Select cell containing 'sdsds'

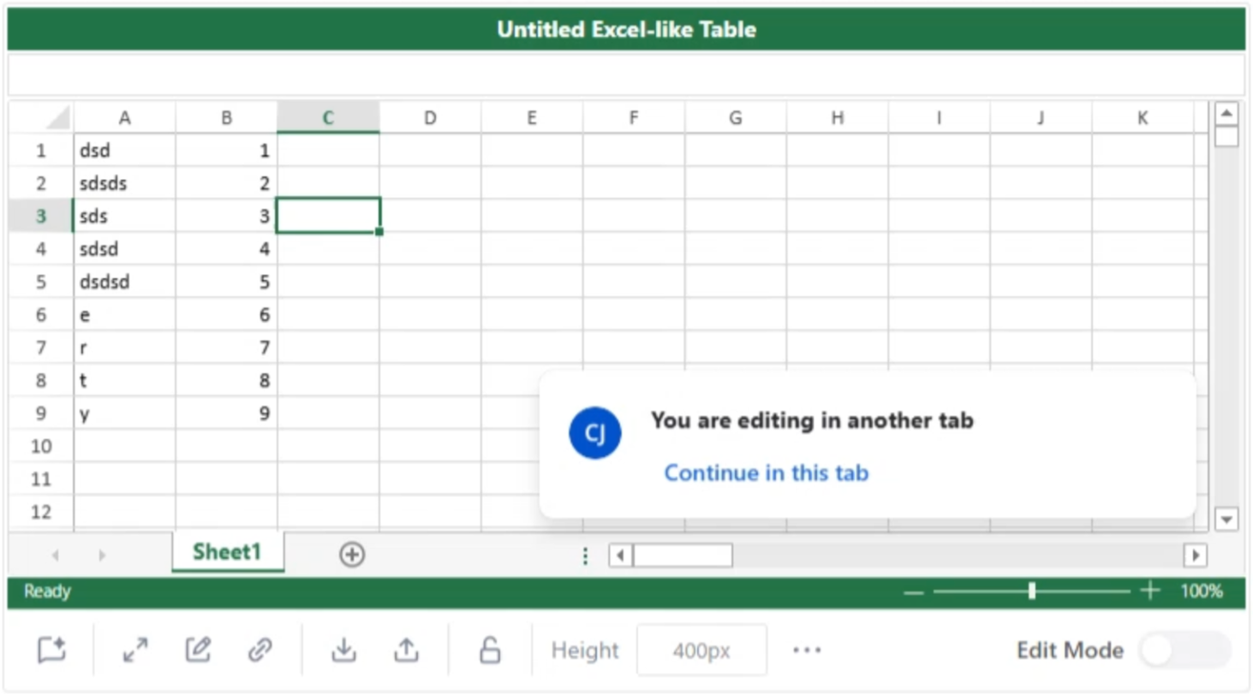tap(125, 183)
